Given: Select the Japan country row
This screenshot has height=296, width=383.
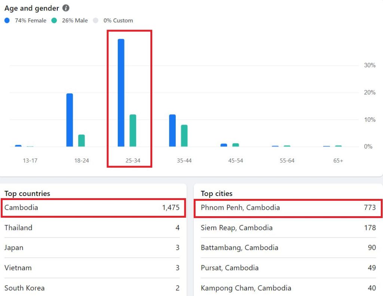Looking at the screenshot, I should click(x=92, y=248).
